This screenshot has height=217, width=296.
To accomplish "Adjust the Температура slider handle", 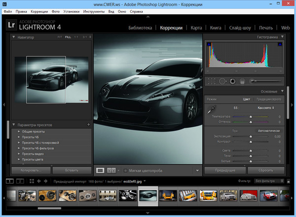I will [x=251, y=116].
